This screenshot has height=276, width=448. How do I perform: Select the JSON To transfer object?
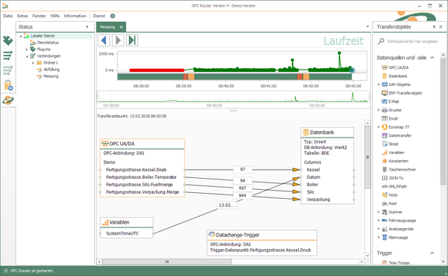pos(396,178)
